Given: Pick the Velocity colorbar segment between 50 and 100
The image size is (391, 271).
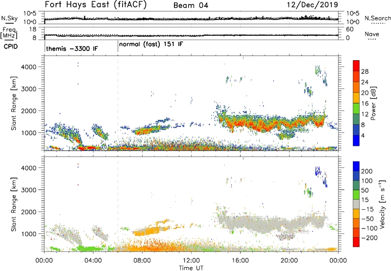Looking at the screenshot, I should [356, 185].
